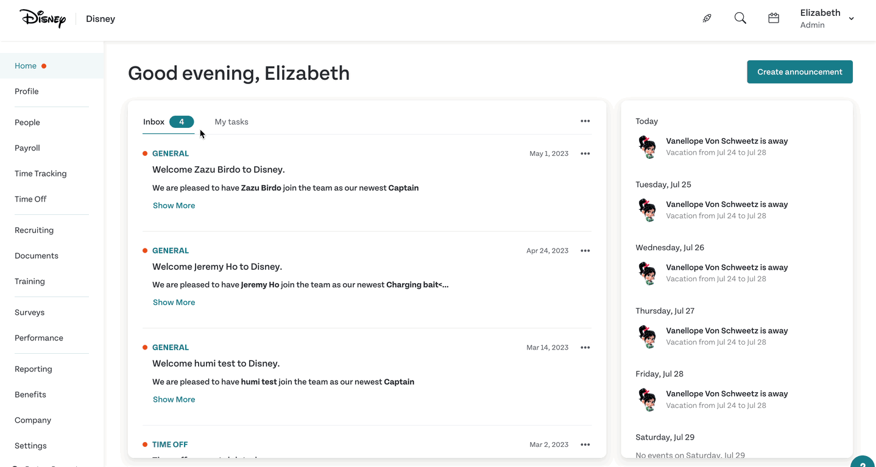
Task: Open Vanellope's away event on Thursday, Jul 27
Action: [727, 331]
